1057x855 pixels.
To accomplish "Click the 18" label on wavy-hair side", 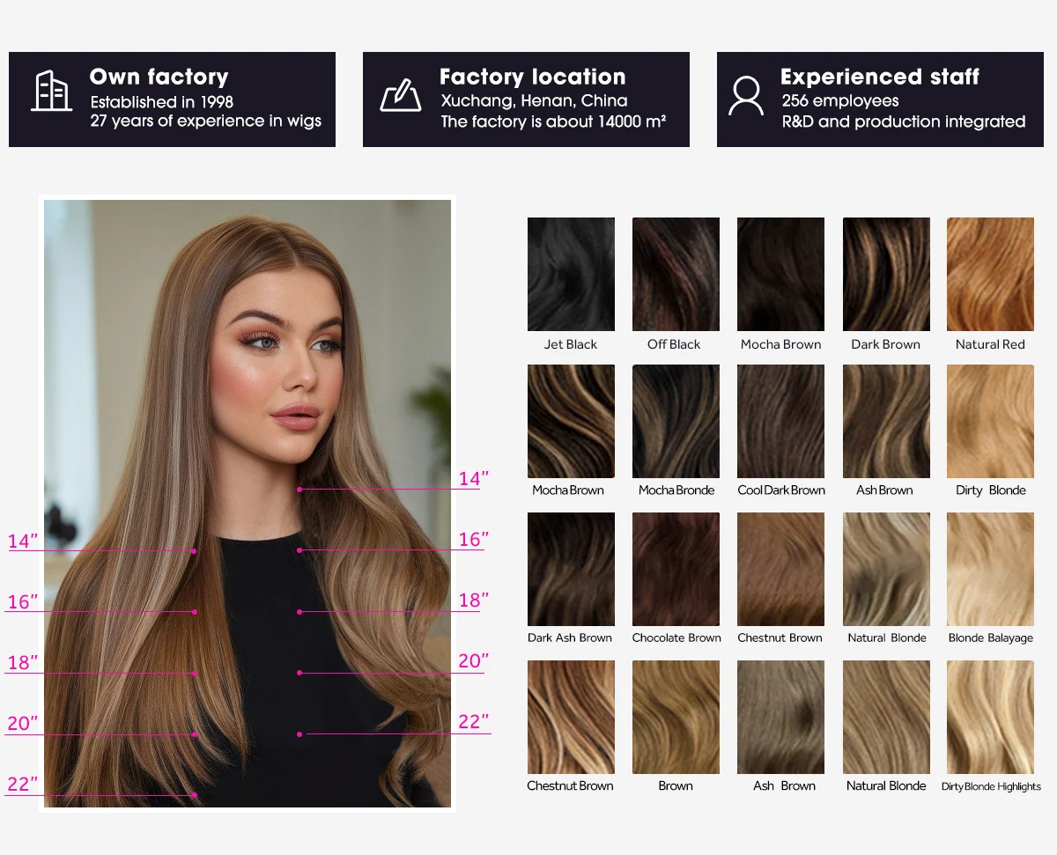I will tap(474, 601).
